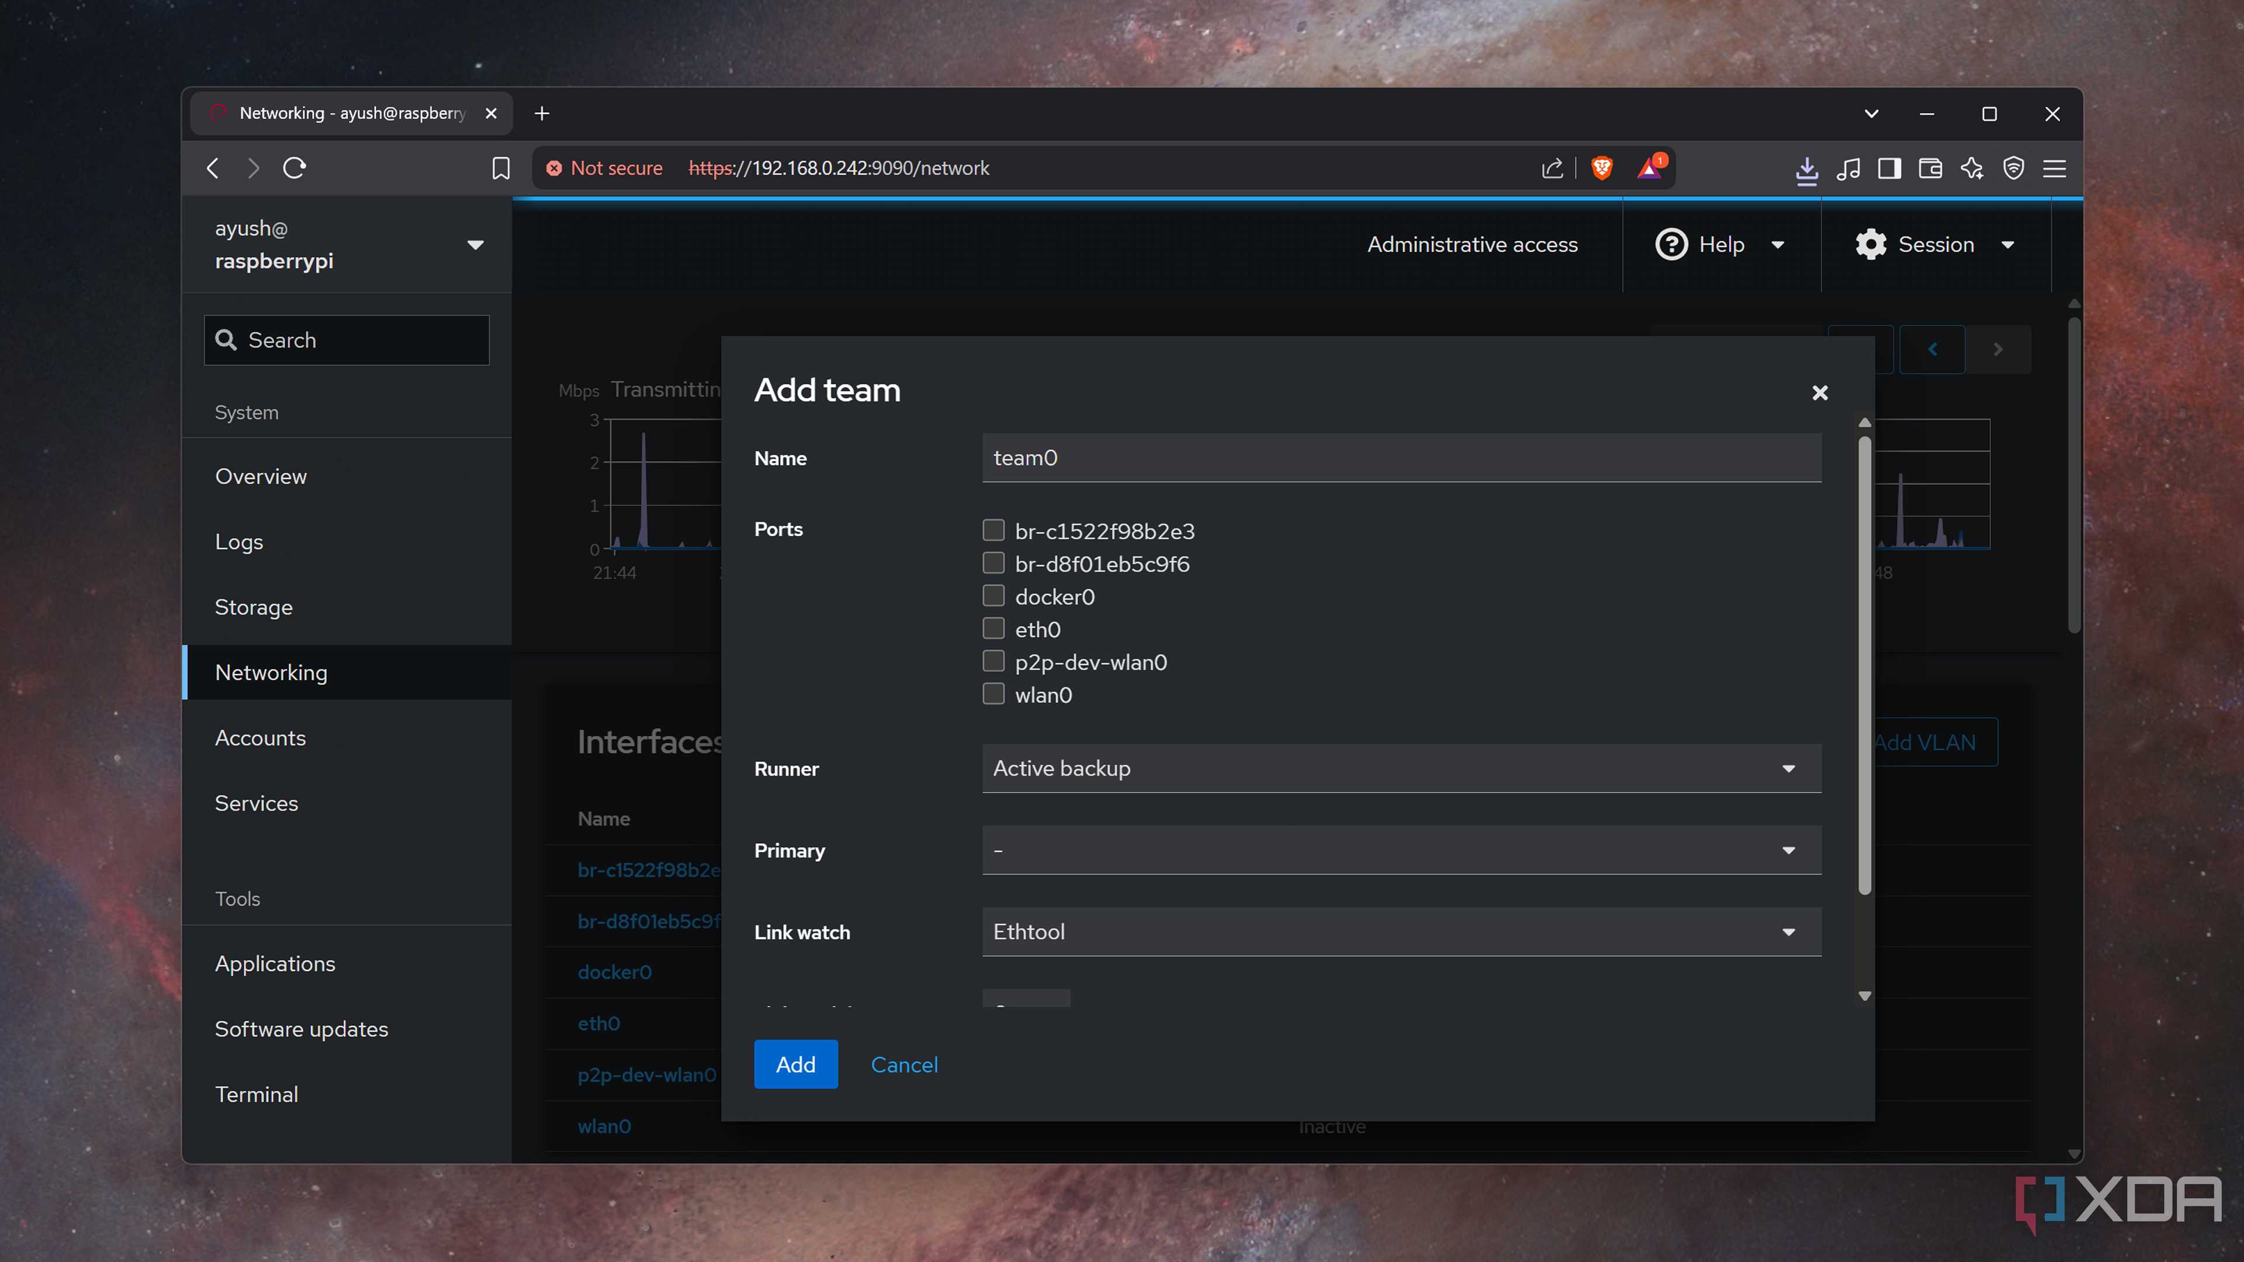
Task: Click the Add button to create team
Action: click(x=795, y=1065)
